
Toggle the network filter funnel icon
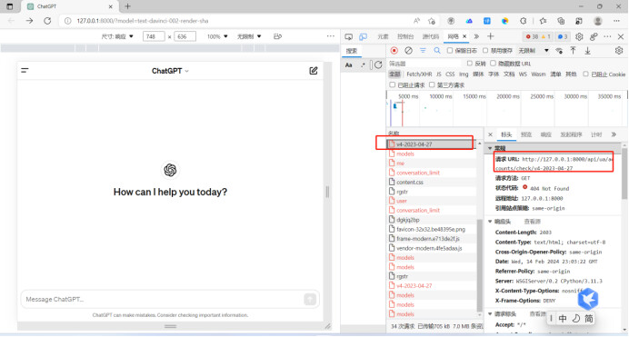click(x=423, y=51)
